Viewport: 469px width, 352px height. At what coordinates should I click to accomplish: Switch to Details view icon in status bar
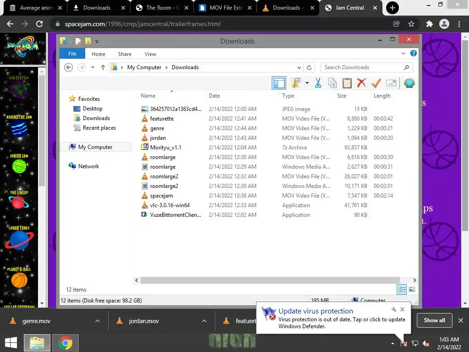(x=401, y=290)
